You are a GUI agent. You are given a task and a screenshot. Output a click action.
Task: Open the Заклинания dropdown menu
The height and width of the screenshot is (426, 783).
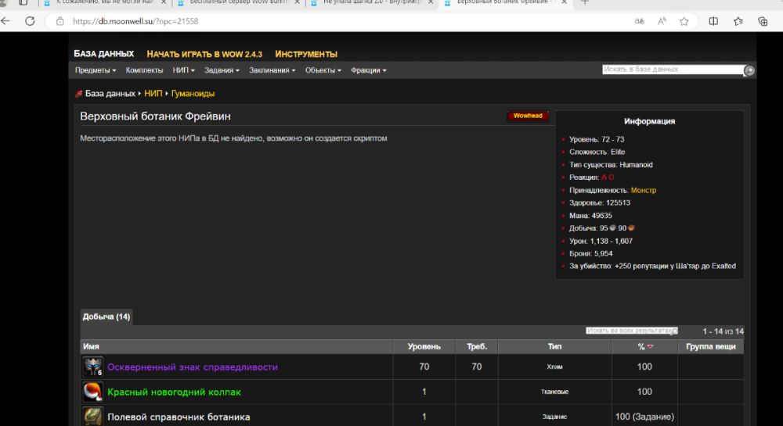point(272,70)
